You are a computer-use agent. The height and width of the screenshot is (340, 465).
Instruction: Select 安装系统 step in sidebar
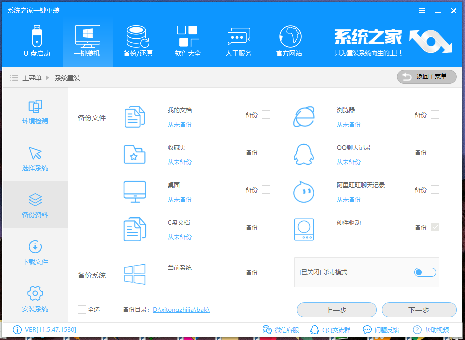(x=35, y=299)
